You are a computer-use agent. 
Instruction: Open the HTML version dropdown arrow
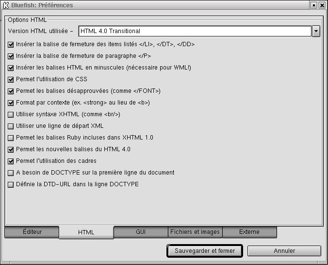click(316, 31)
